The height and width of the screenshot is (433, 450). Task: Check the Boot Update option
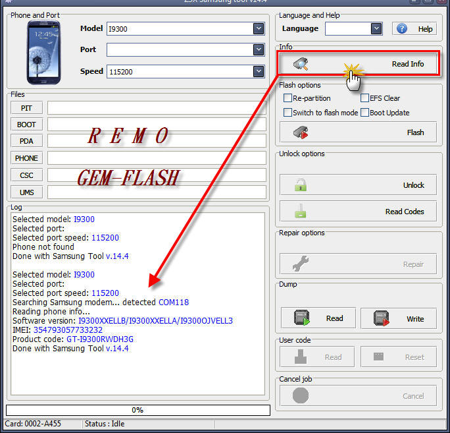click(x=364, y=113)
